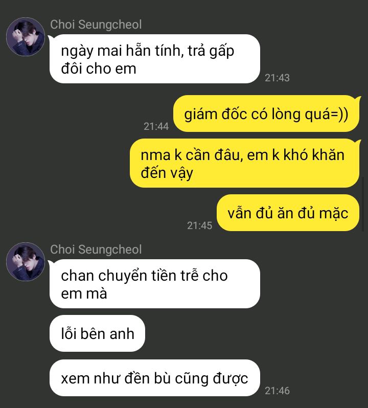The image size is (368, 408).
Task: Tap the "chan chuyển tiền trễ cho em mà" message
Action: pos(155,284)
